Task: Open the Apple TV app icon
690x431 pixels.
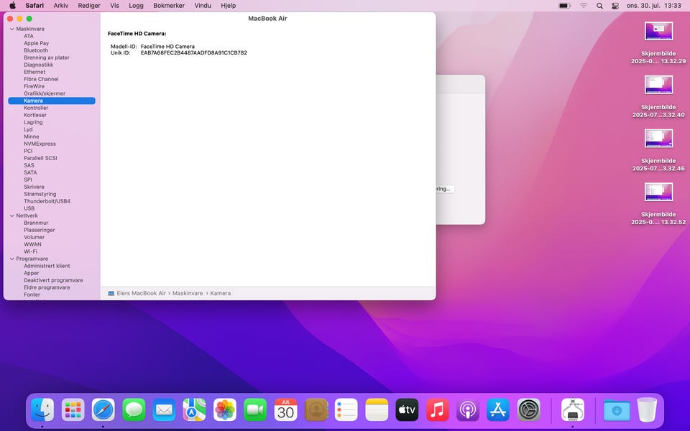Action: pyautogui.click(x=407, y=410)
